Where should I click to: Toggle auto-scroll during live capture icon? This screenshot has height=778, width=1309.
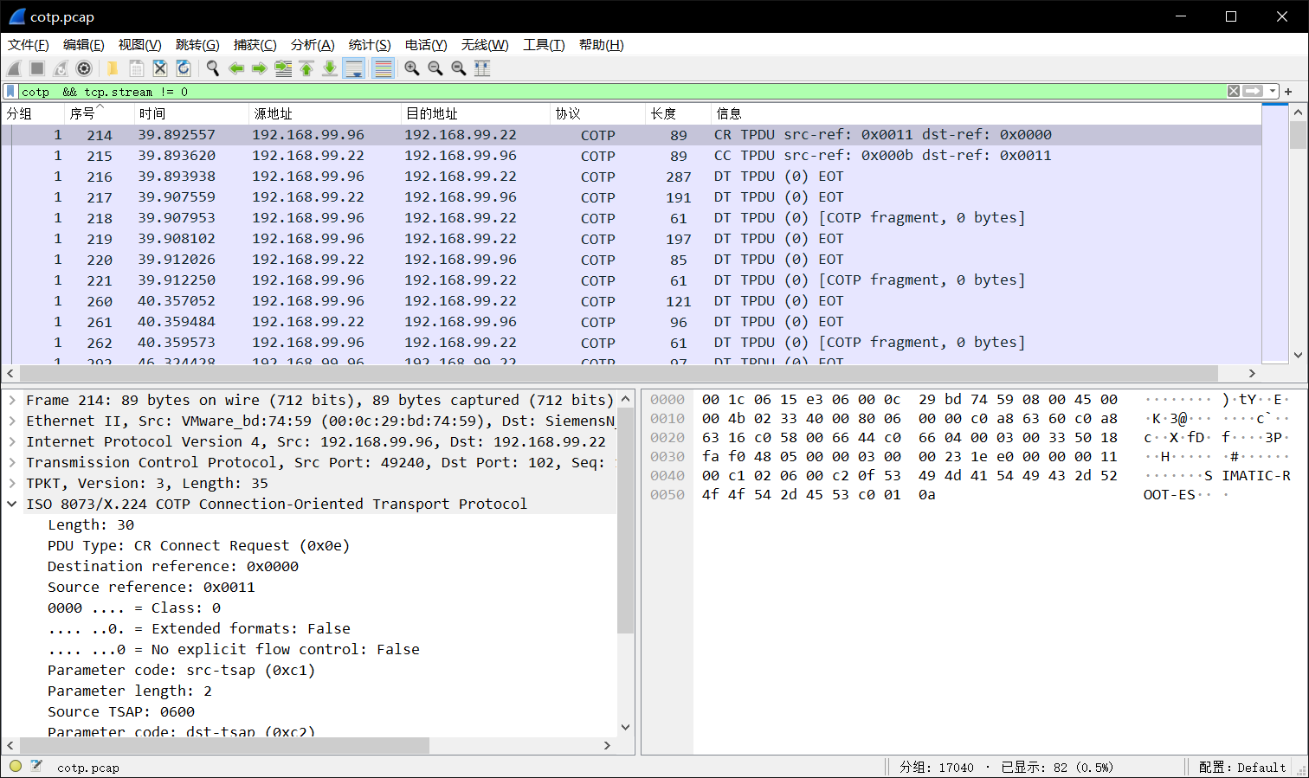(x=354, y=68)
